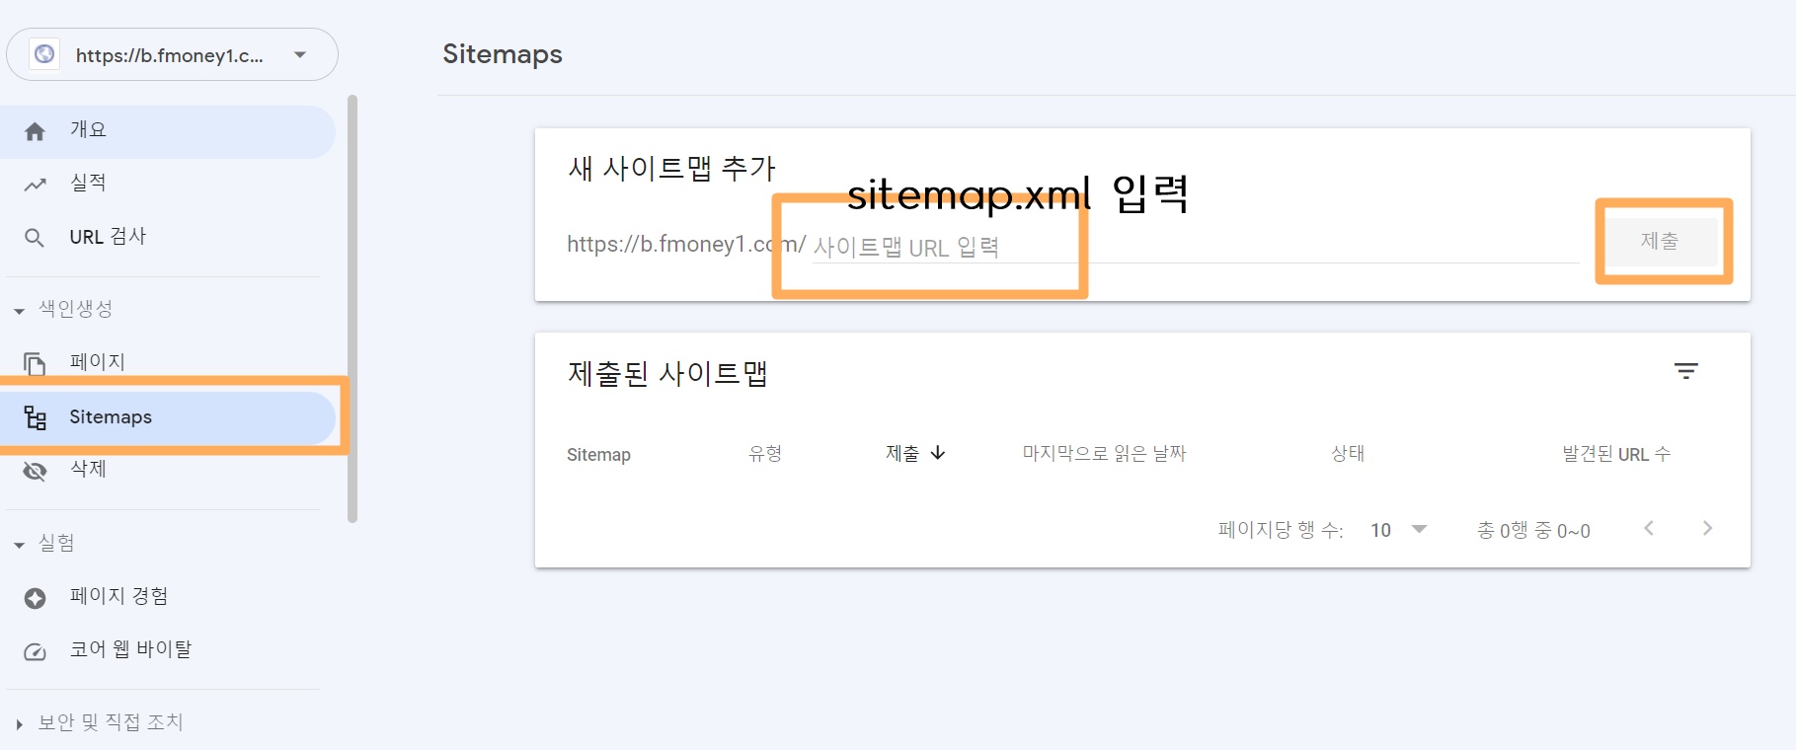
Task: Click the trend line icon beside 실적
Action: [35, 185]
